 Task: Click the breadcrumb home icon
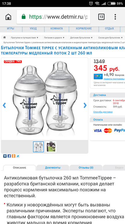click(5, 38)
